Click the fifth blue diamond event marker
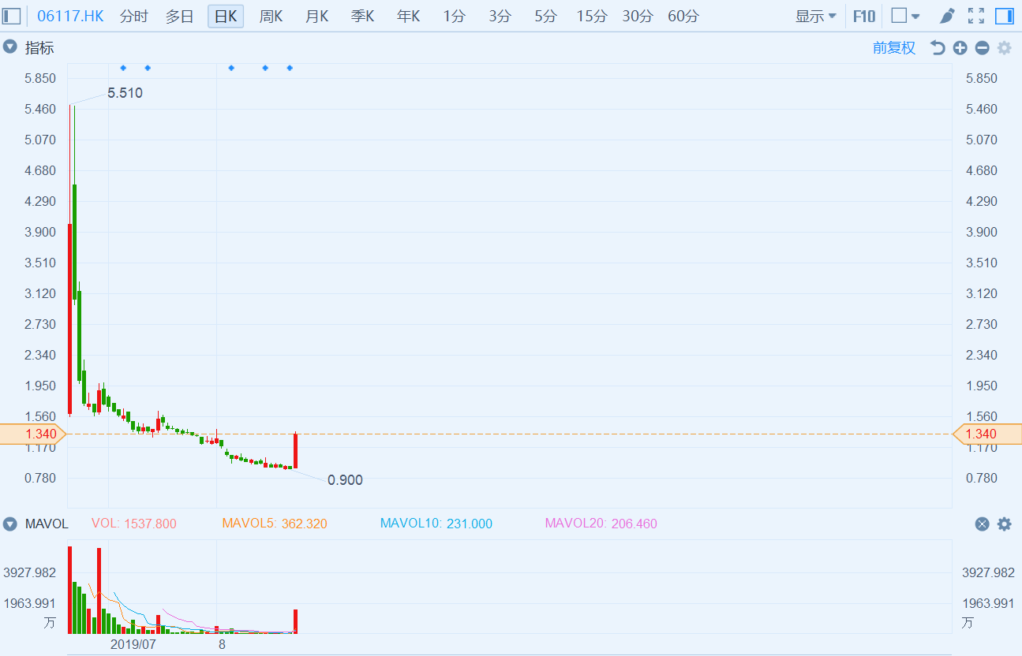The width and height of the screenshot is (1022, 656). pos(290,68)
